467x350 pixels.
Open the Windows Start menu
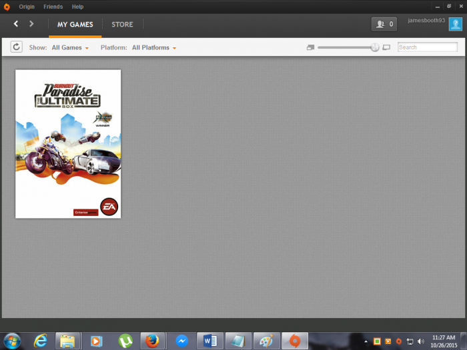pyautogui.click(x=12, y=341)
